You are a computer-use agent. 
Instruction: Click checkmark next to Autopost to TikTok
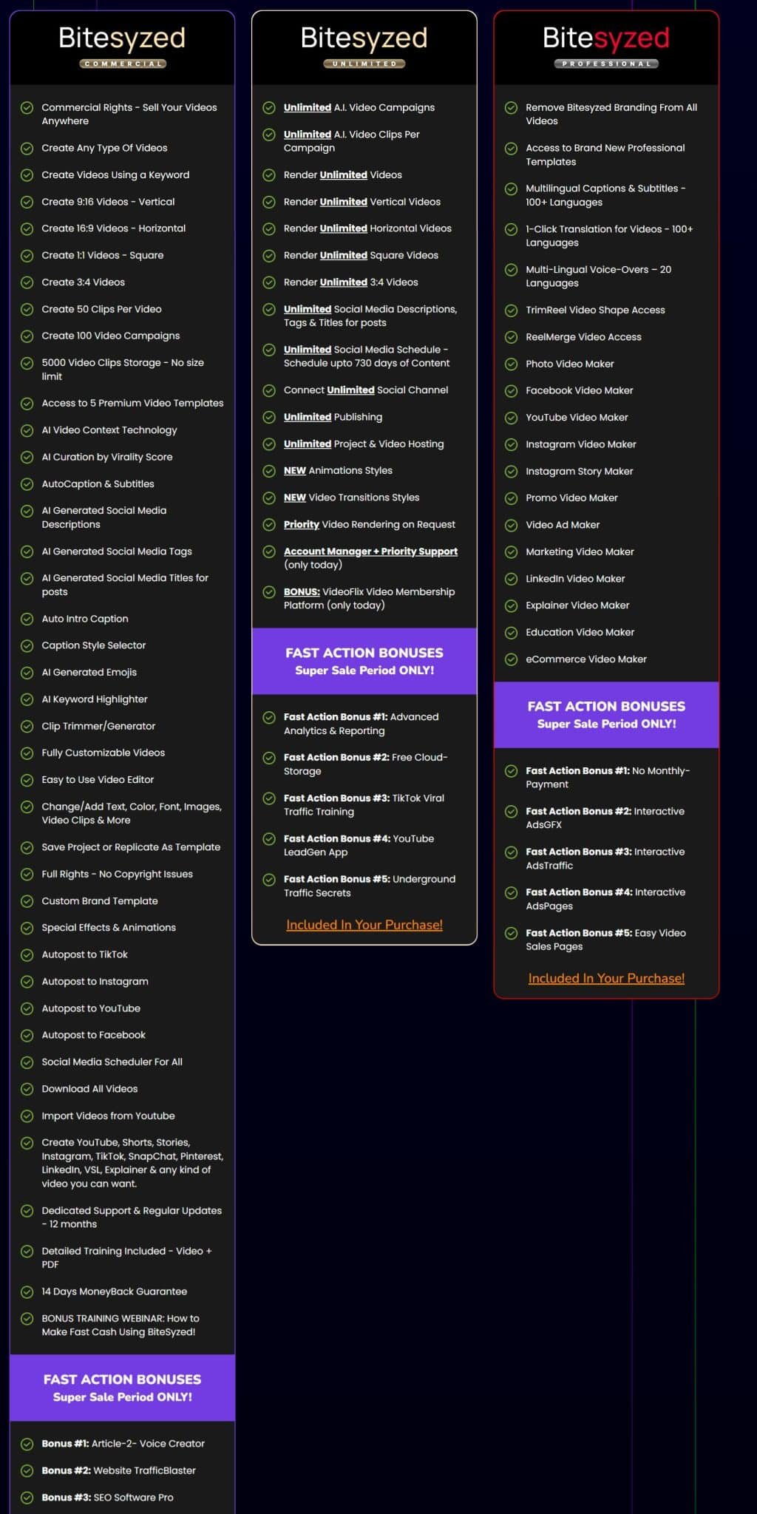click(x=27, y=955)
